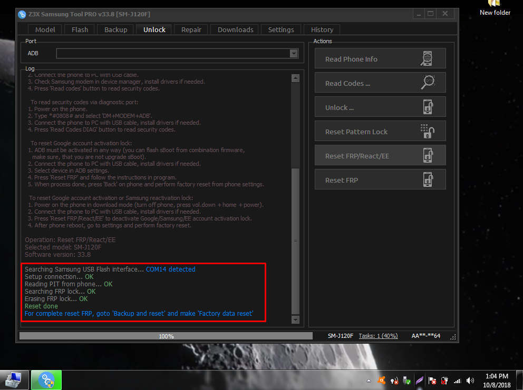Click 'Setup connection... OK' log line
This screenshot has width=523, height=390.
point(59,277)
